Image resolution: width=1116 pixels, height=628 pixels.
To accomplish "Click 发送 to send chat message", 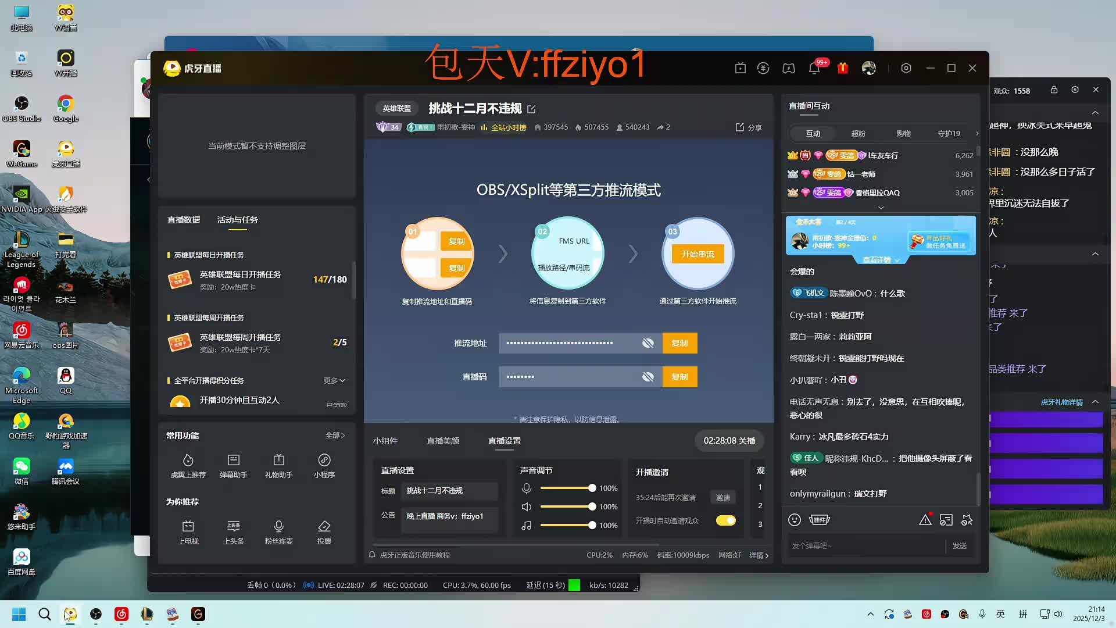I will coord(959,545).
